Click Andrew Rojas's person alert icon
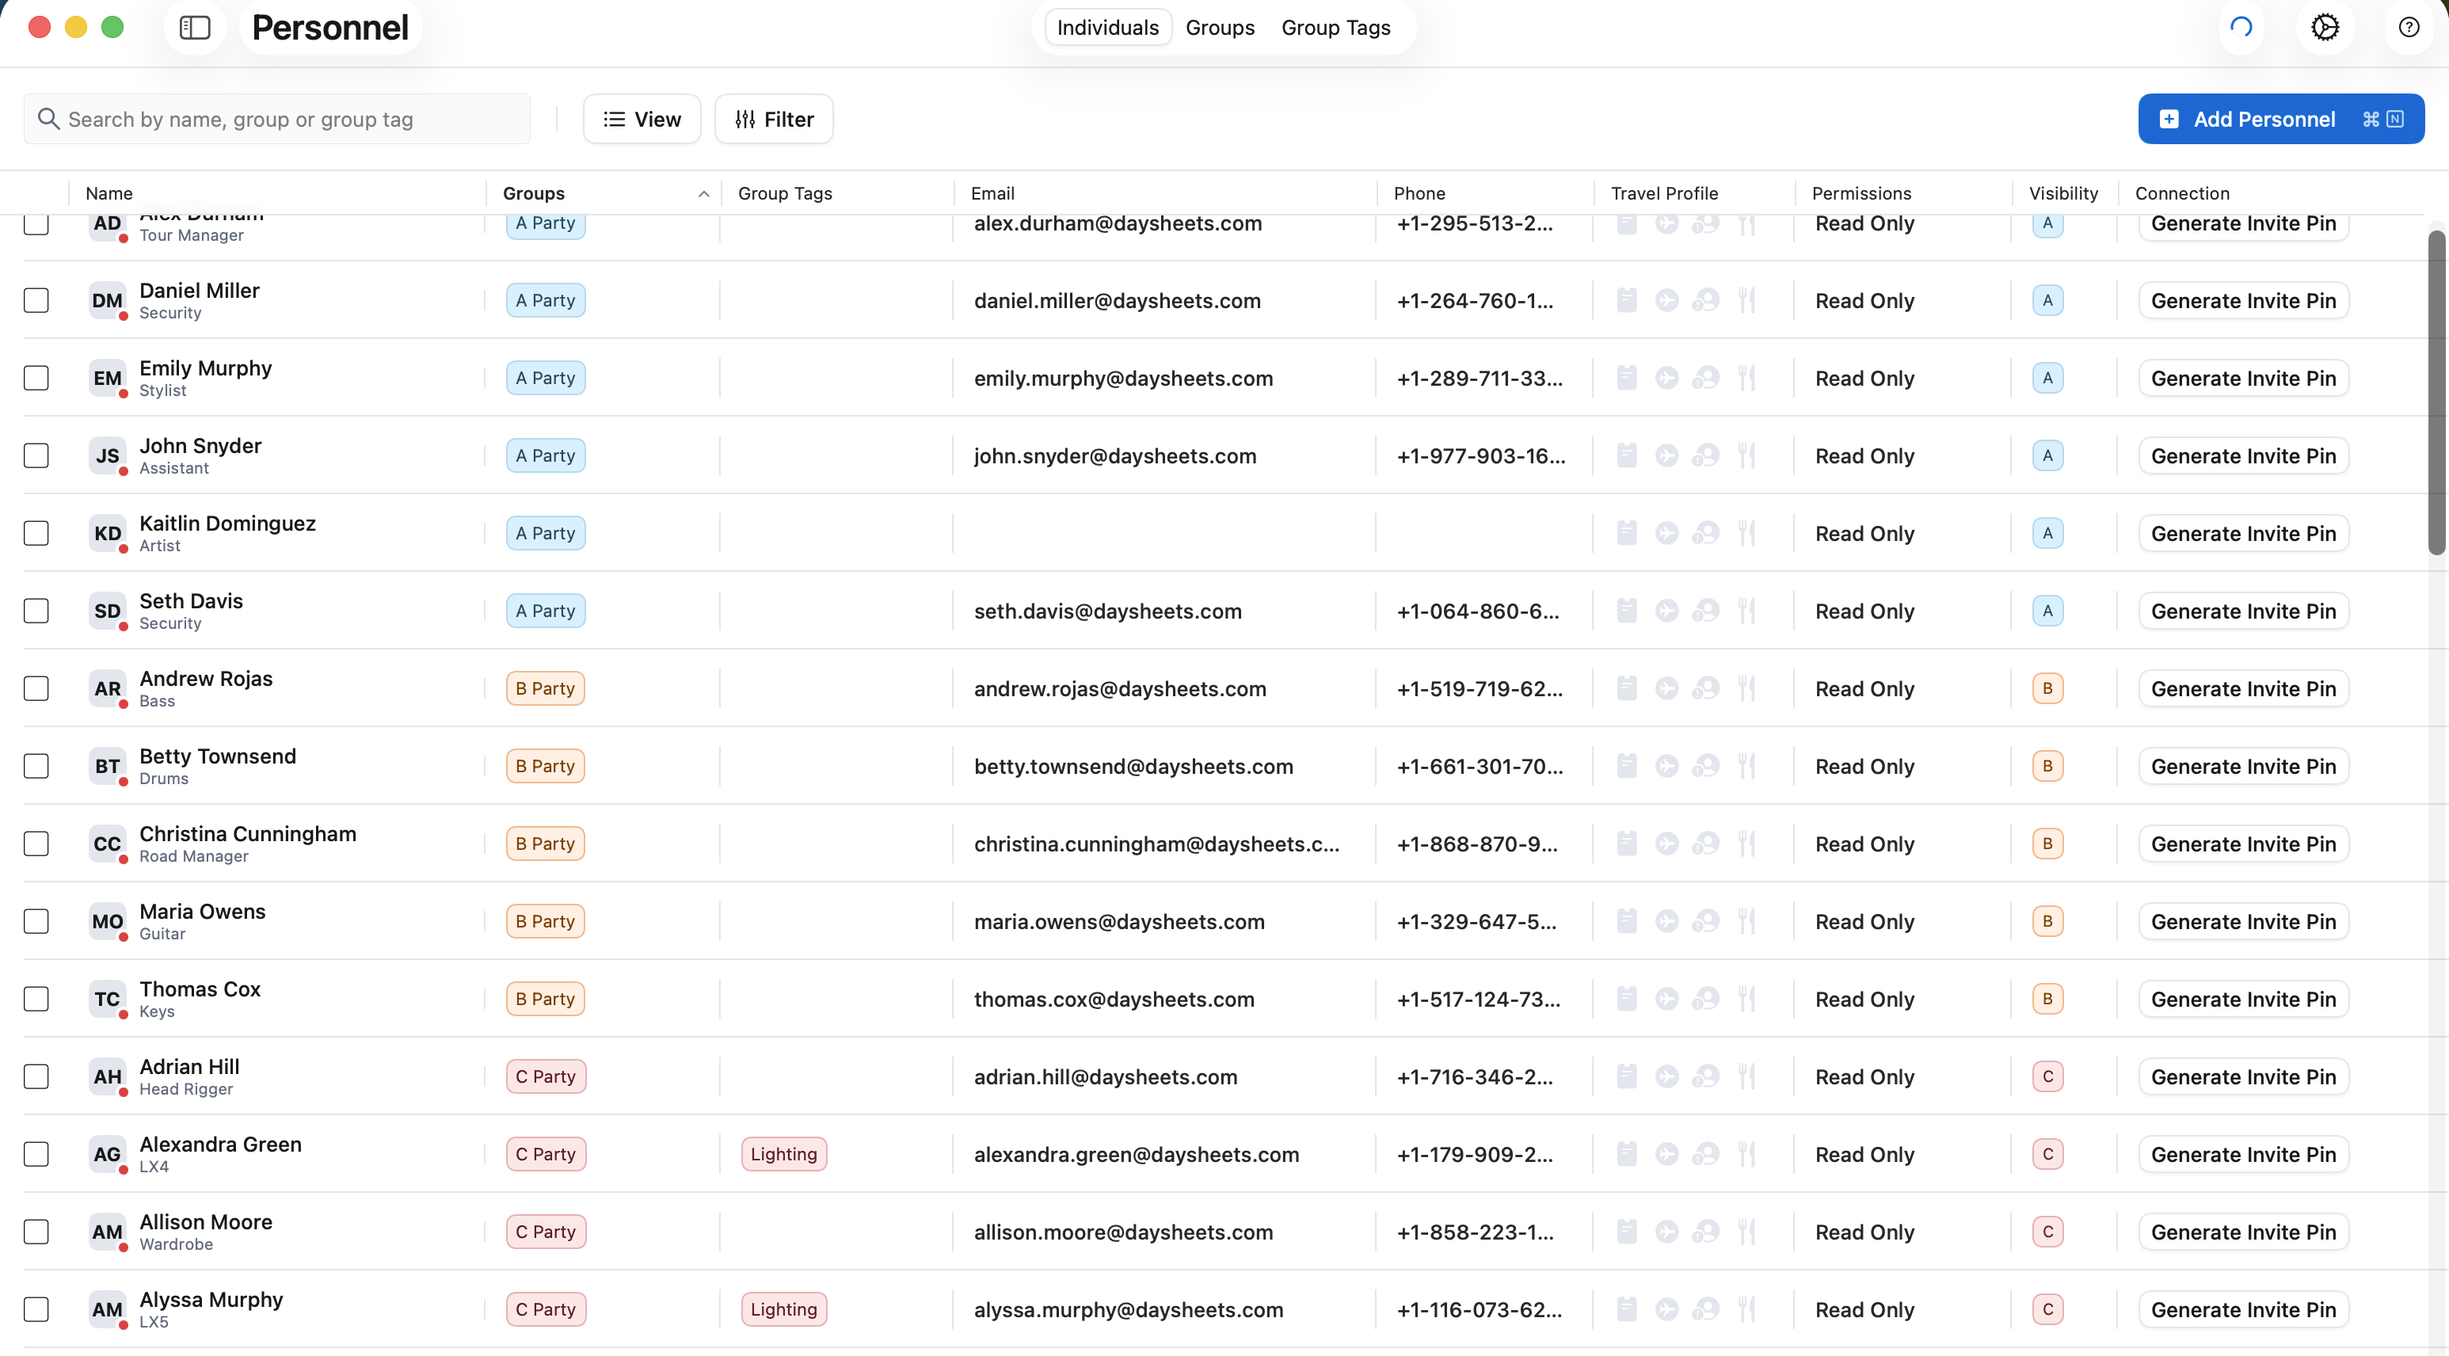This screenshot has width=2449, height=1356. (1705, 688)
